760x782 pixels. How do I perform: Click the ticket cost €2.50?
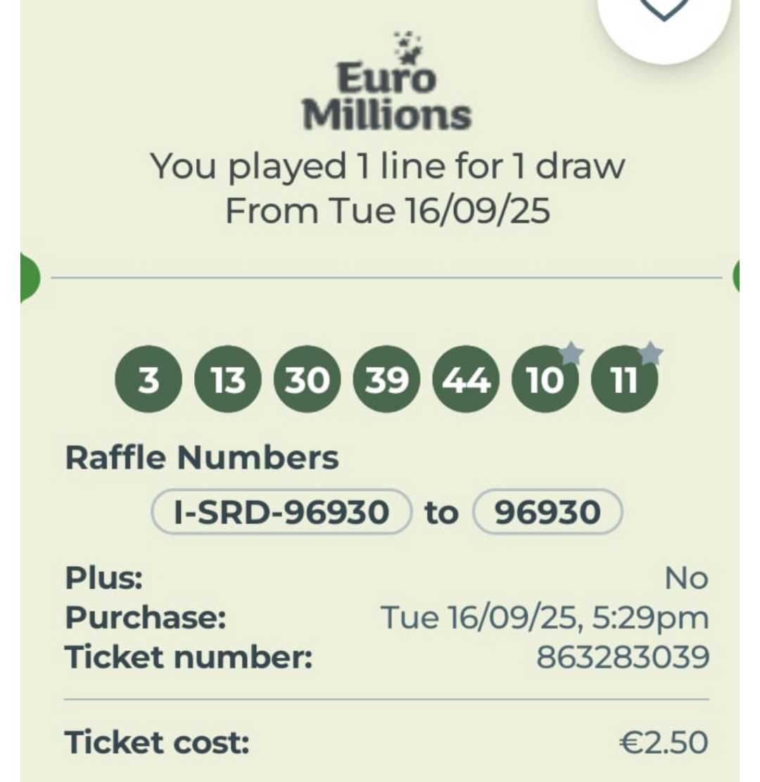[x=663, y=743]
